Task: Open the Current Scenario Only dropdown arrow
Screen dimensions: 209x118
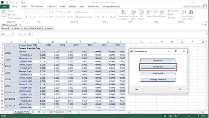Action: (44, 28)
